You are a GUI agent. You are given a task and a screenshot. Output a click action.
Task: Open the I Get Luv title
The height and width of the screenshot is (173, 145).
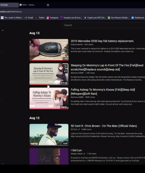click(76, 150)
